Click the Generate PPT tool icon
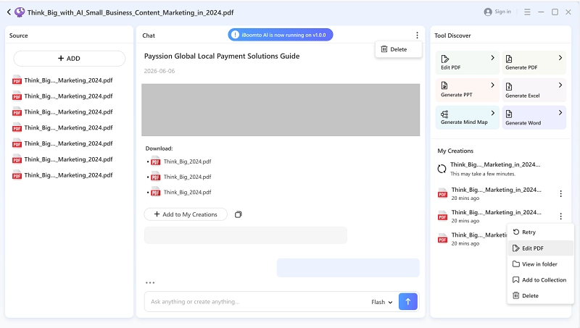This screenshot has height=328, width=580. (444, 85)
